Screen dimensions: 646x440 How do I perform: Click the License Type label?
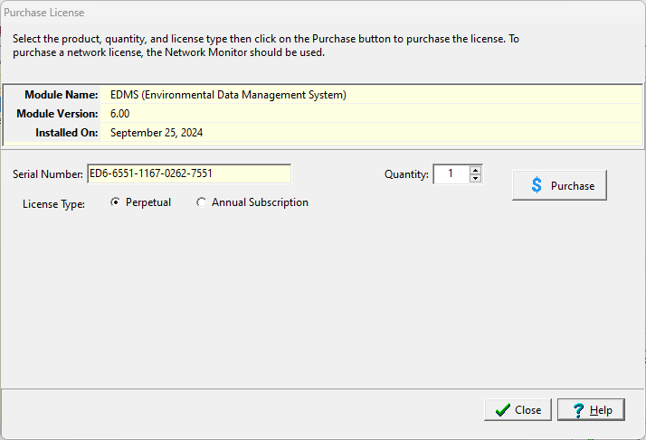click(53, 204)
